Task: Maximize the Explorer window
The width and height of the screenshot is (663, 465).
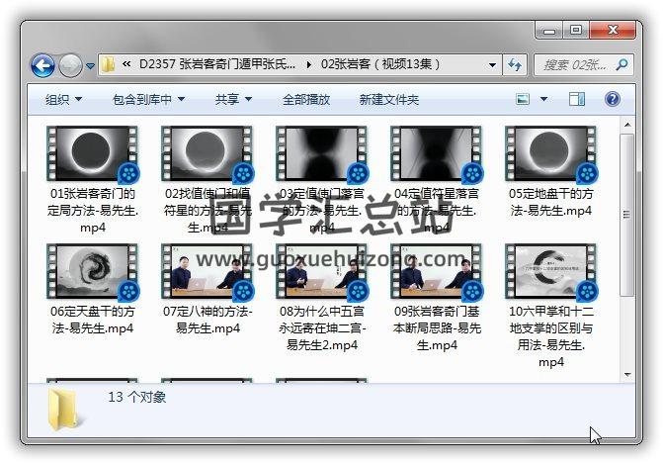Action: pos(575,31)
